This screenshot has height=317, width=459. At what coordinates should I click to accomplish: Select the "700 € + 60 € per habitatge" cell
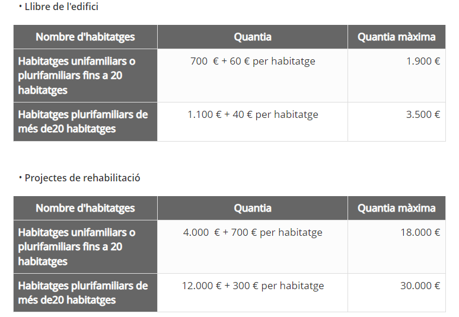(x=253, y=62)
